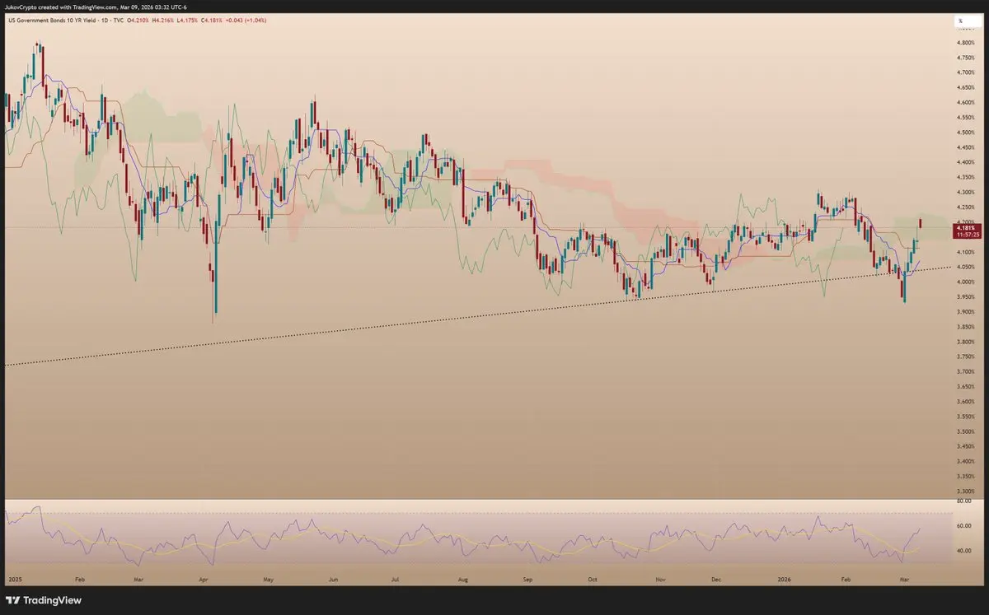Click the 4.300% price scale label
Image resolution: width=989 pixels, height=615 pixels.
point(967,192)
